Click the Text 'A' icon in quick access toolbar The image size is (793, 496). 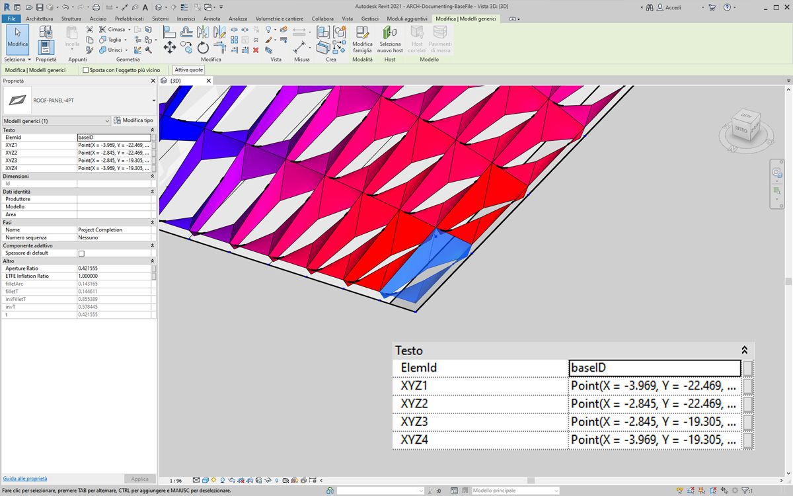click(x=145, y=7)
